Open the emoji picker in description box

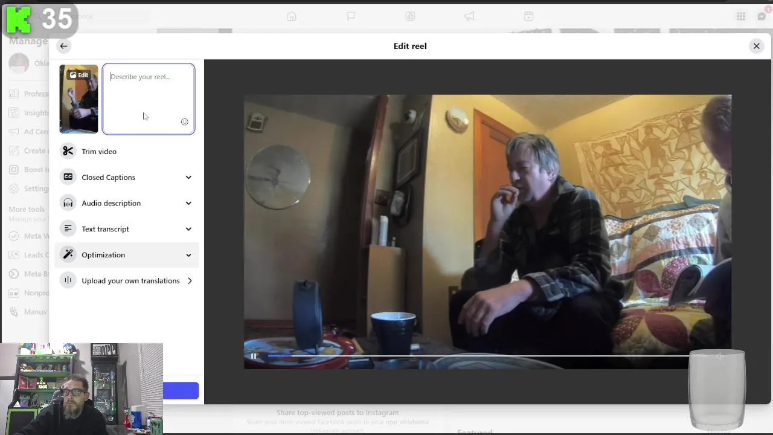click(x=185, y=122)
